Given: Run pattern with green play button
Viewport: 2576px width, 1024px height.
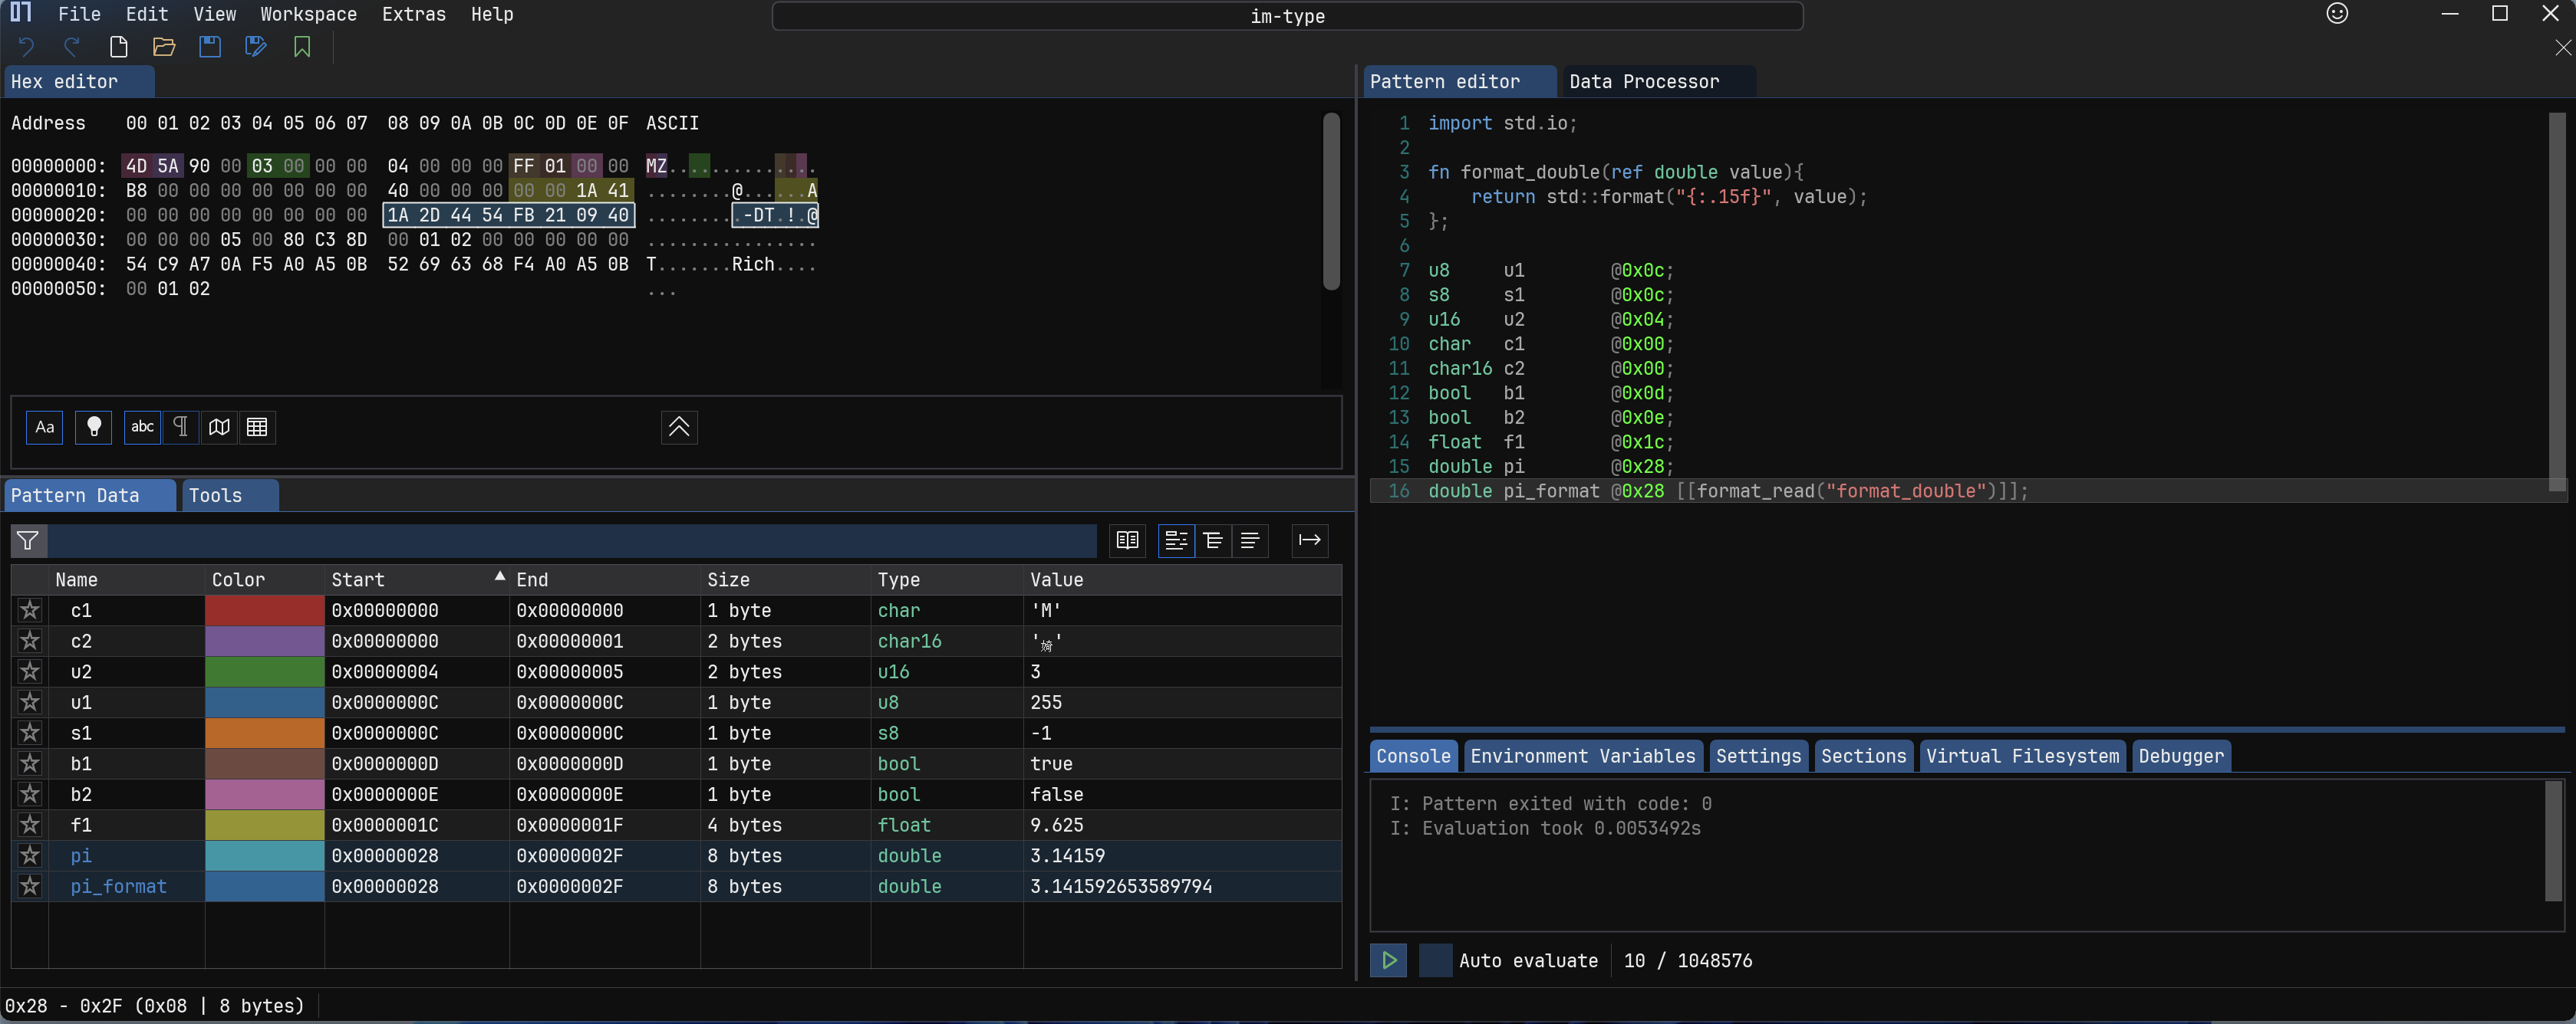Looking at the screenshot, I should click(x=1388, y=960).
